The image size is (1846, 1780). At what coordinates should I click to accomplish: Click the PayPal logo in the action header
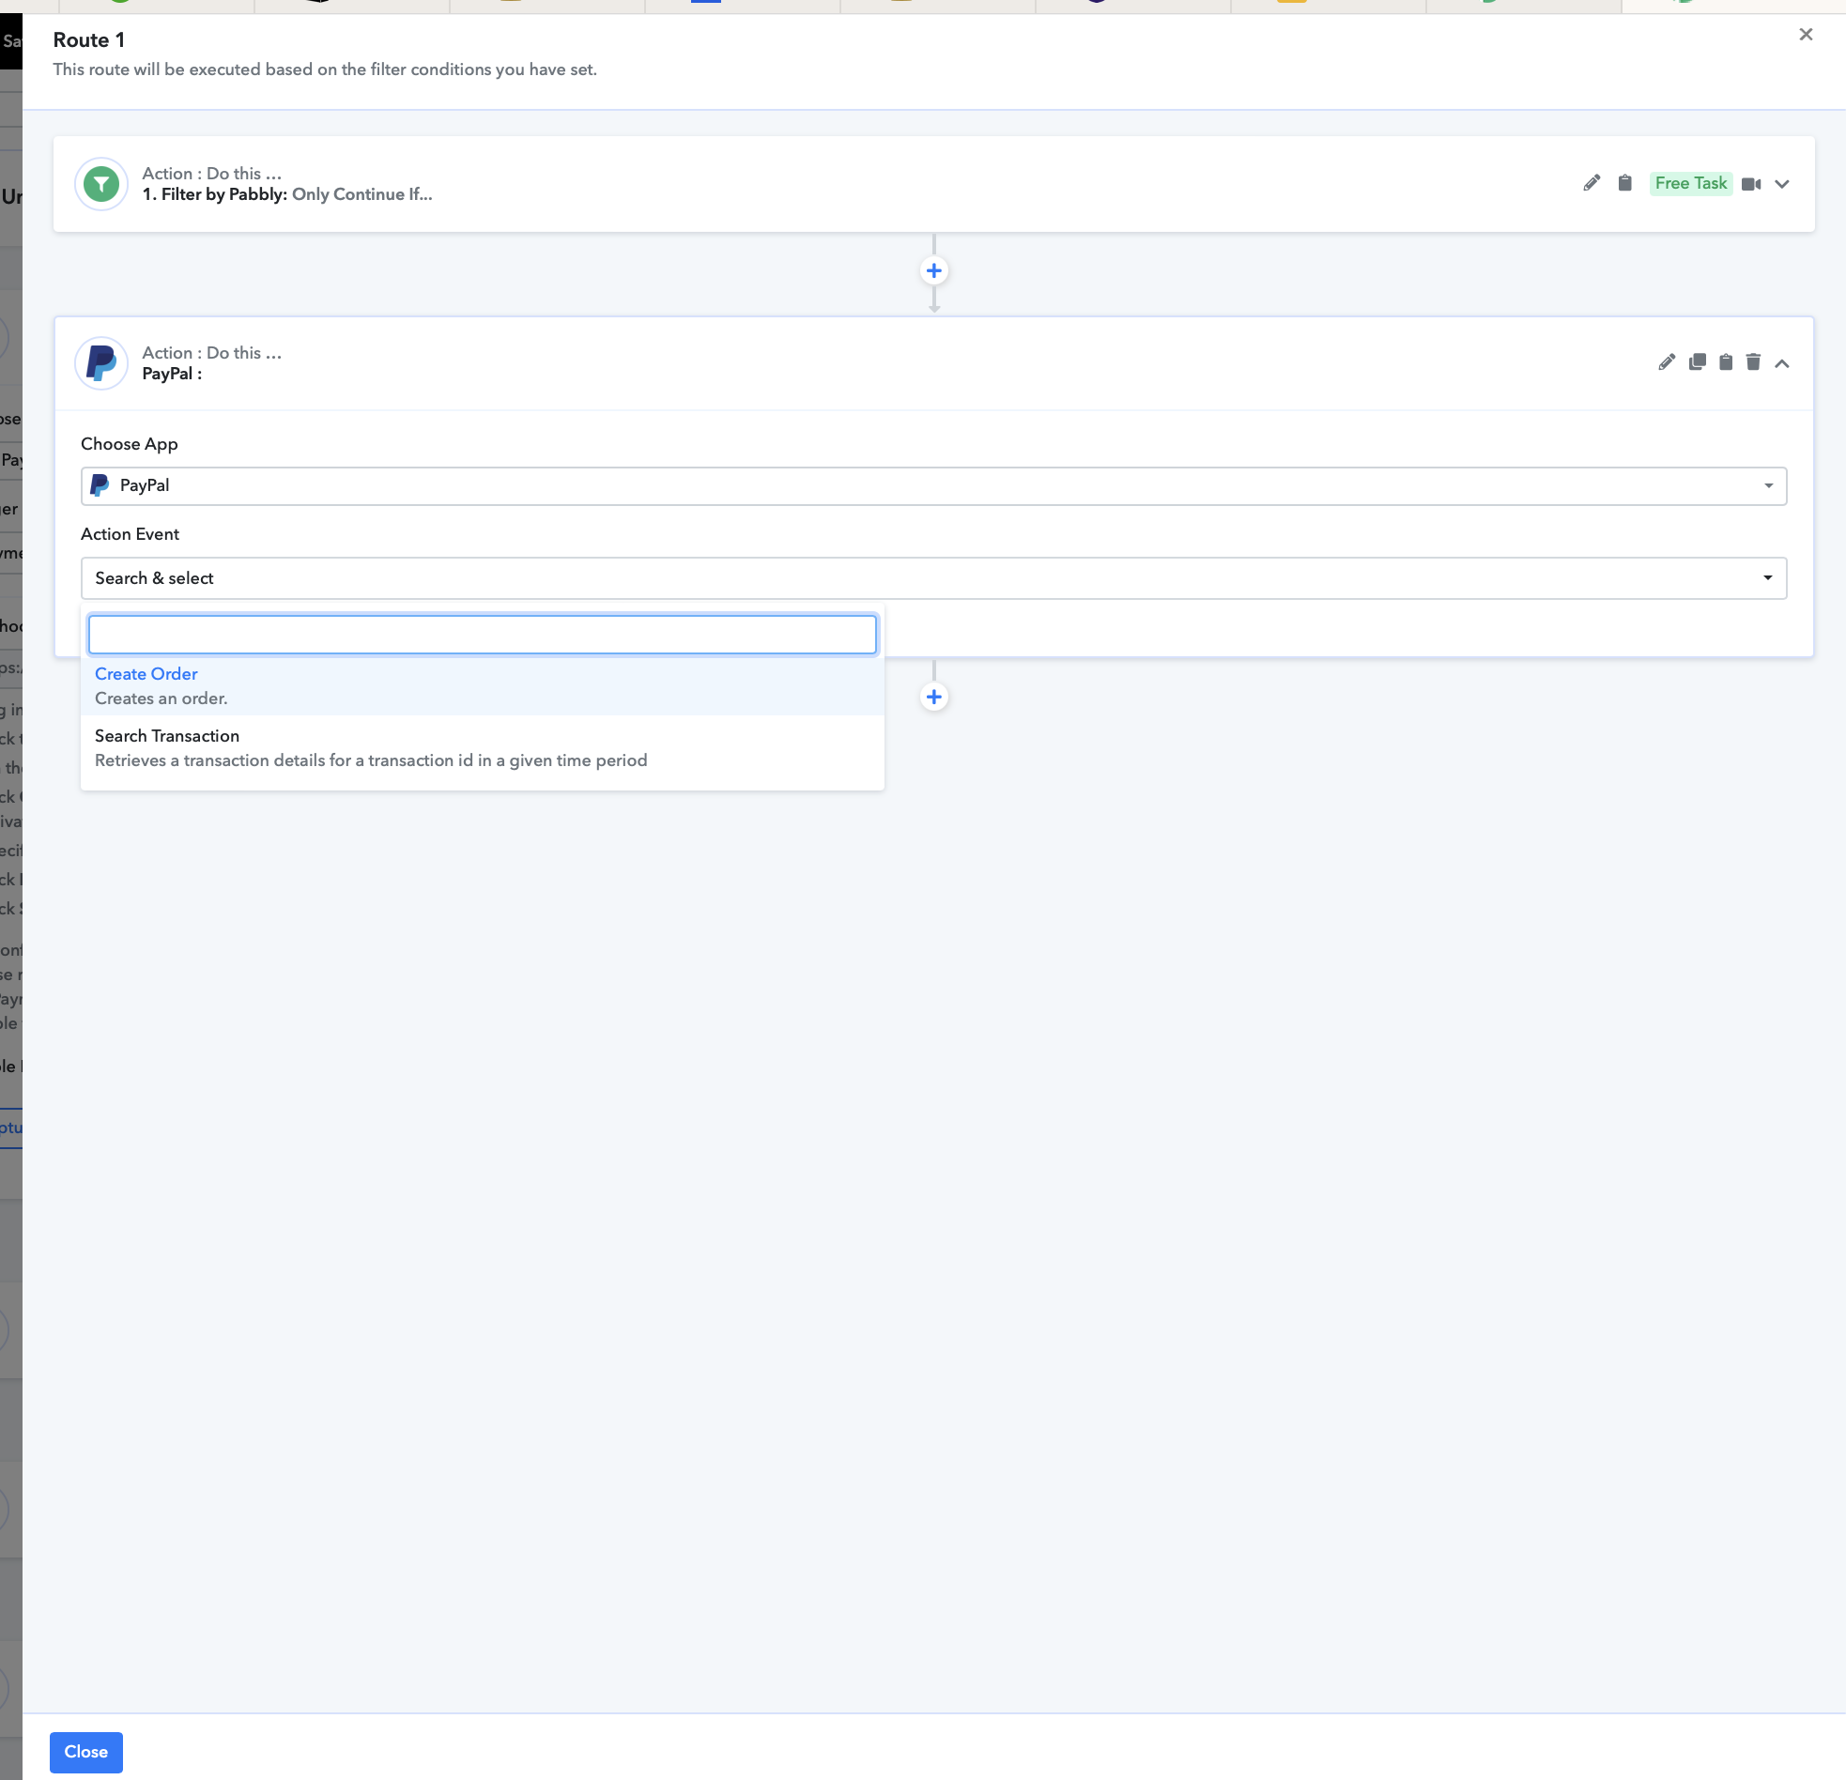tap(101, 362)
